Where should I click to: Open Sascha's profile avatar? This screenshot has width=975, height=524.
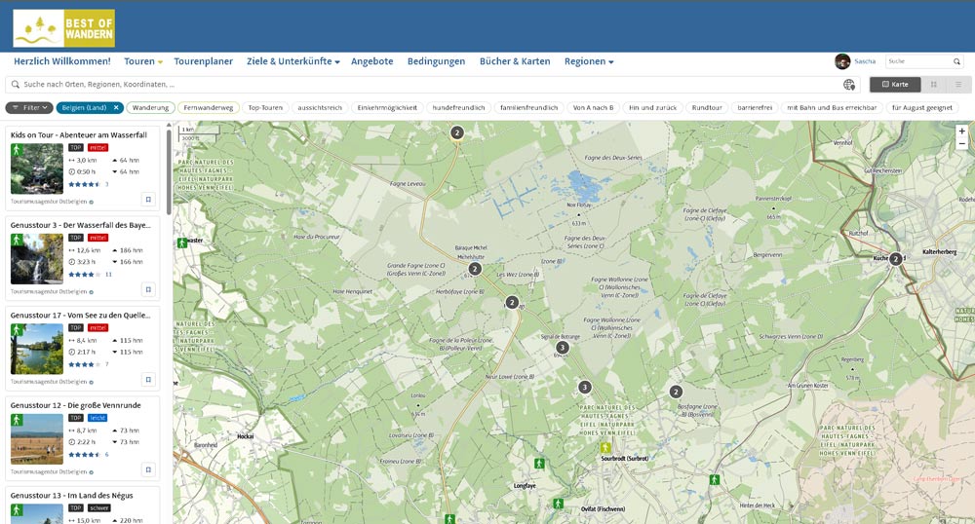[842, 61]
